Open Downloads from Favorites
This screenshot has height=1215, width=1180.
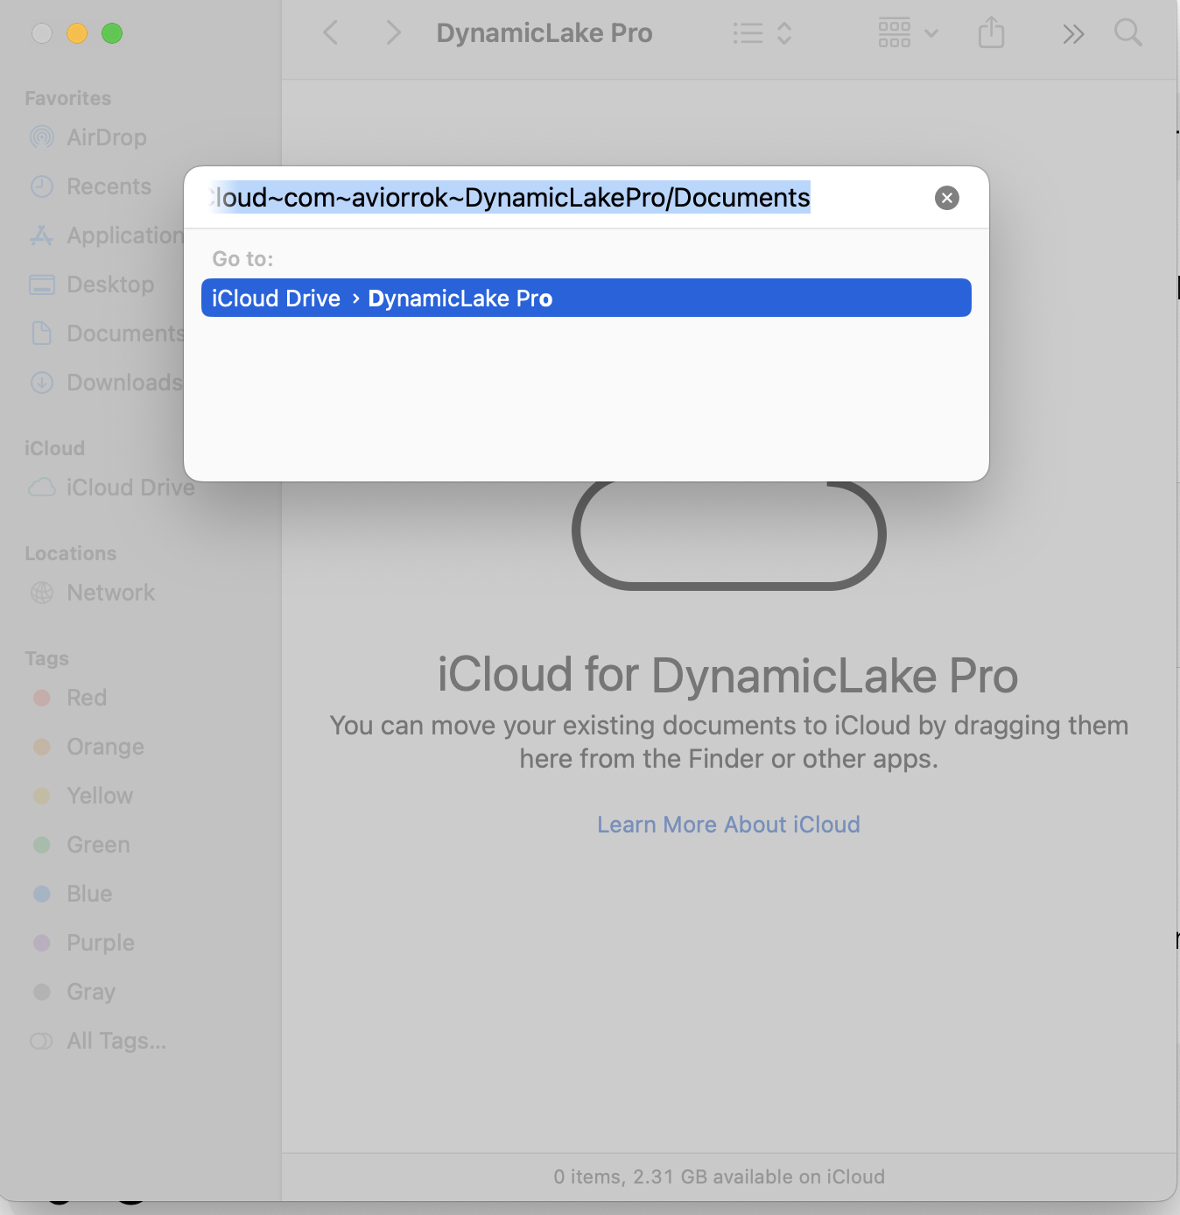pos(124,383)
